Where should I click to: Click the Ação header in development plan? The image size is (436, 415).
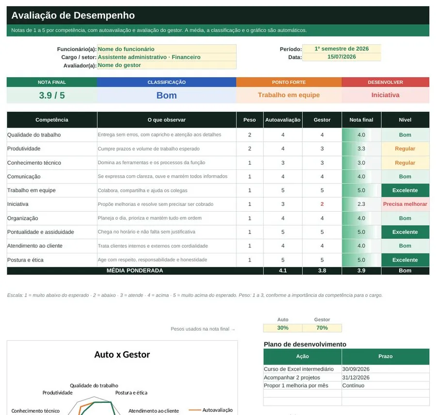(x=302, y=356)
